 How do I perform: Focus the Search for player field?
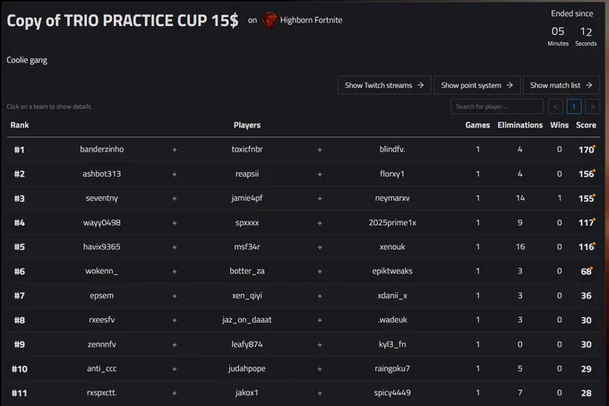(x=497, y=107)
